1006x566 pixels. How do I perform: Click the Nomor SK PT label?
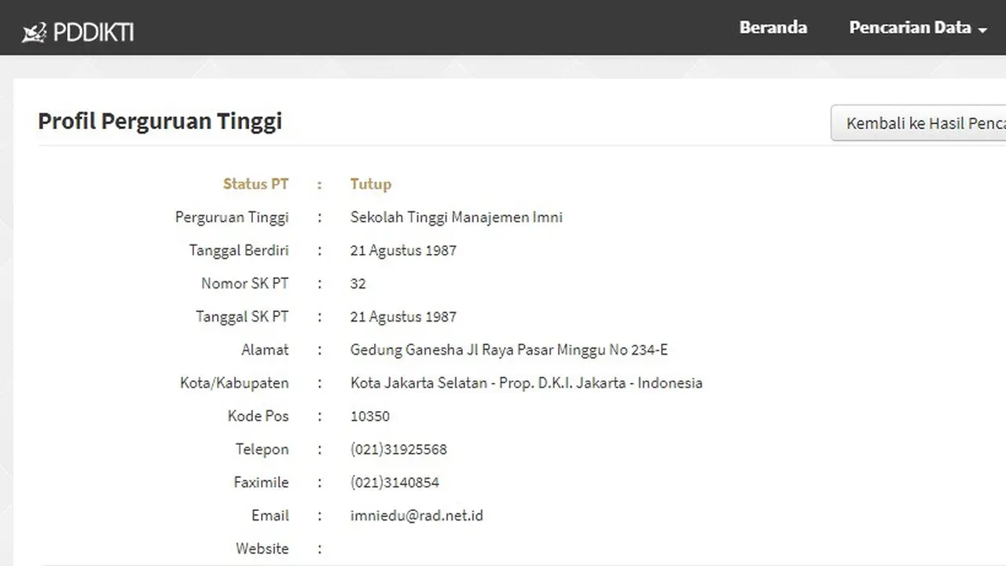click(x=245, y=283)
